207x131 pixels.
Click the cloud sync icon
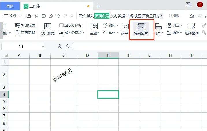(192, 16)
